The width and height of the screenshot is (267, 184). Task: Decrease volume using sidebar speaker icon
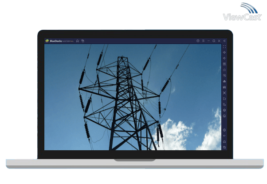[x=224, y=58]
